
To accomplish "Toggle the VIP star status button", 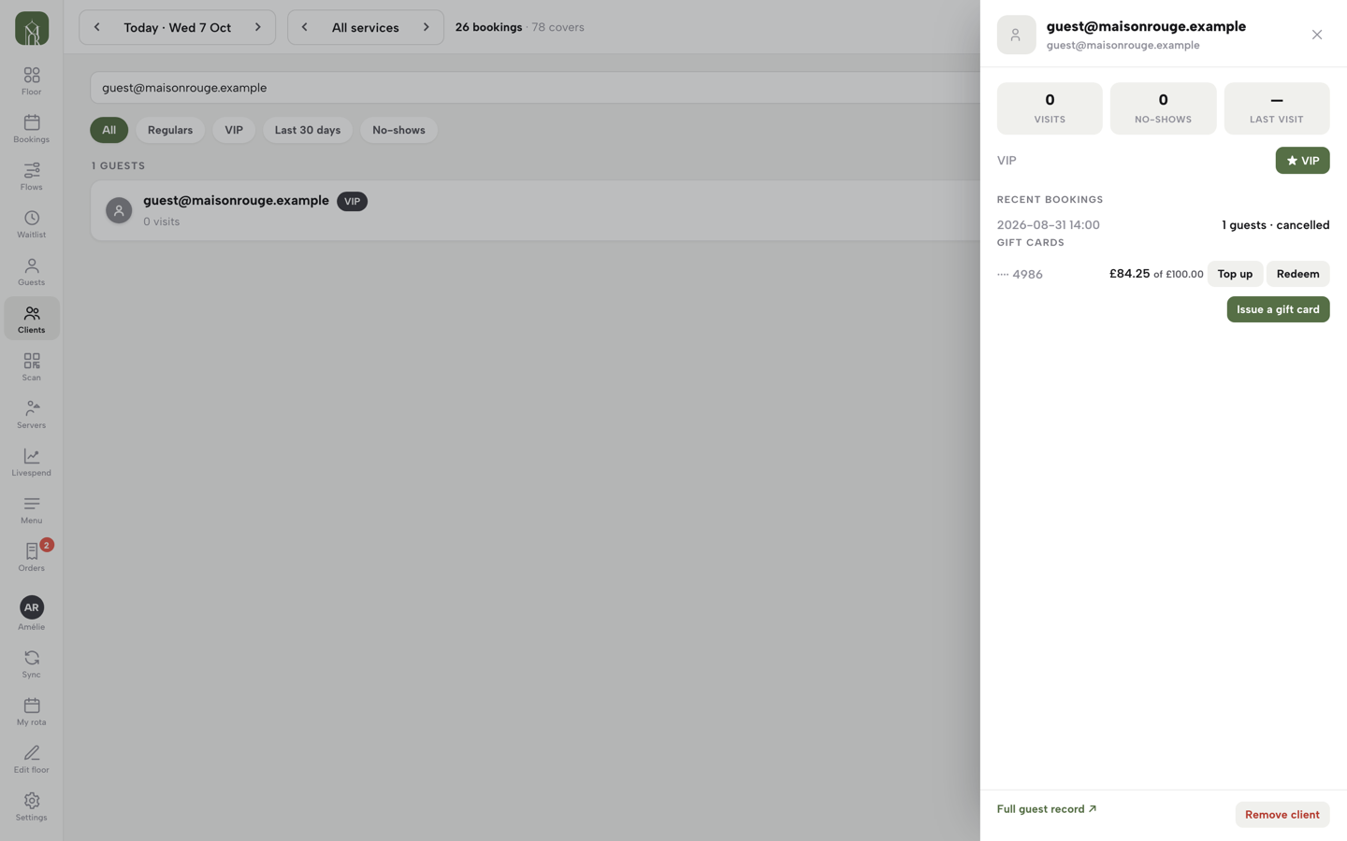I will tap(1302, 161).
